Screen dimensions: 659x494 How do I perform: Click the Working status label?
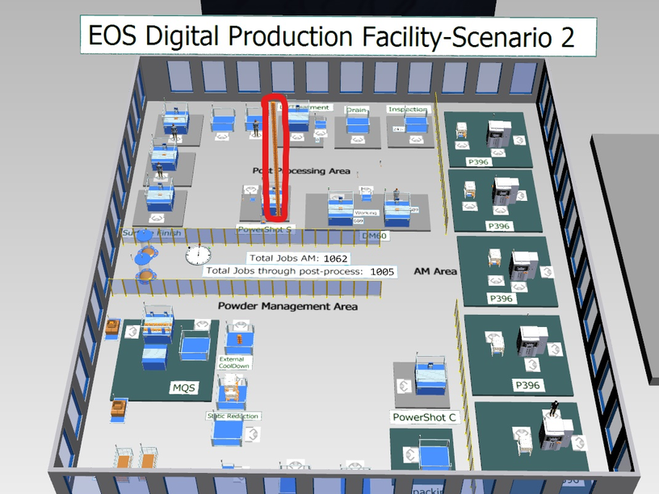tap(366, 213)
